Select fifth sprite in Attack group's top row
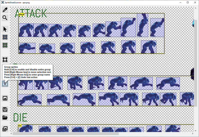This screenshot has height=137, width=199. 84,31
